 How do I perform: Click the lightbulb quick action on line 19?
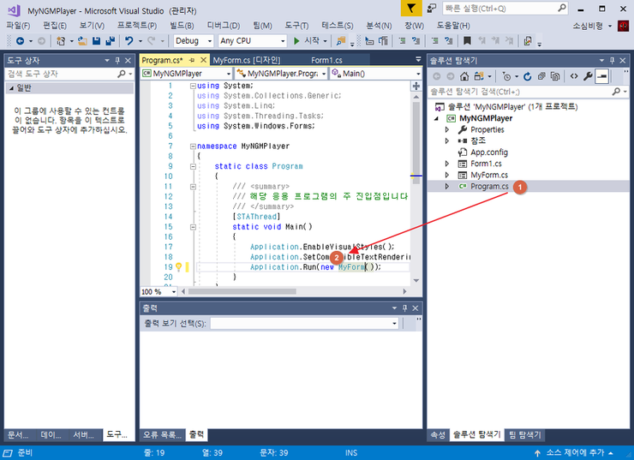(178, 267)
